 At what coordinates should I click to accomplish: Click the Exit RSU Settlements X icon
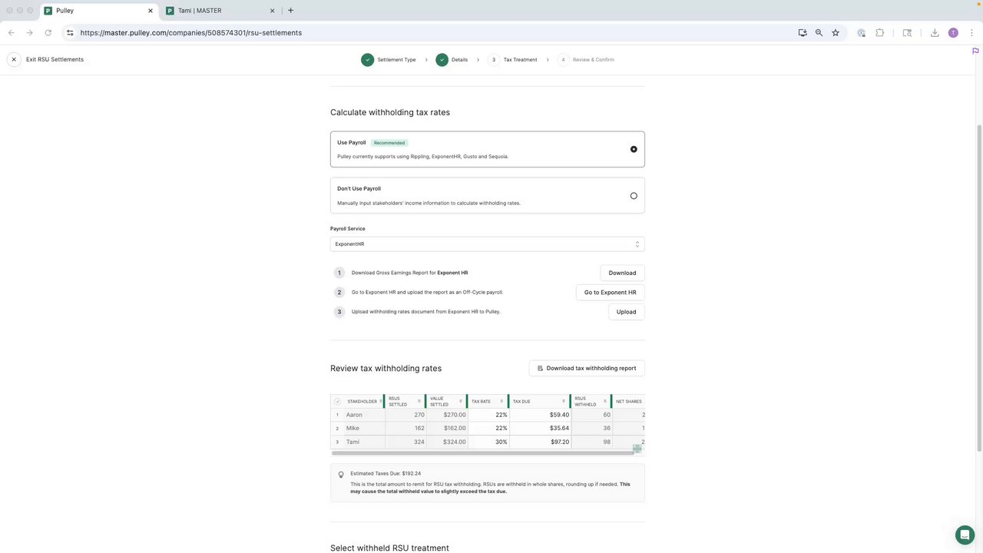click(14, 59)
